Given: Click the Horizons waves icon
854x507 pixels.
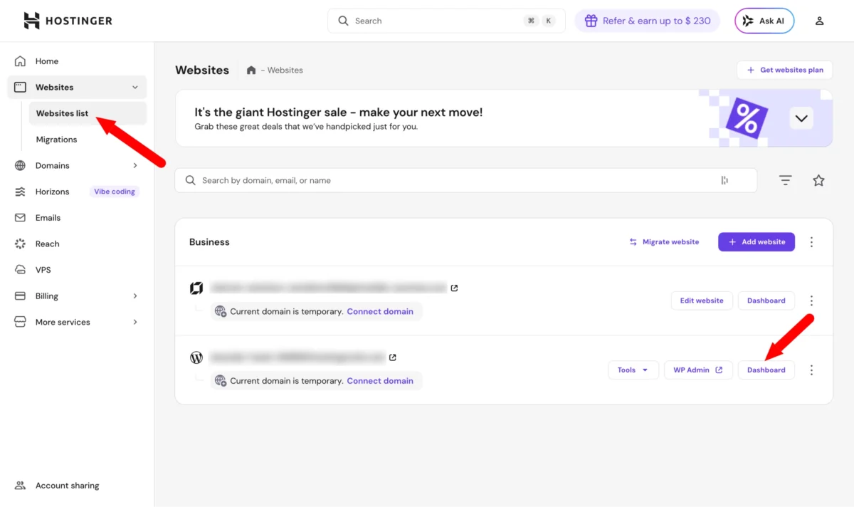Looking at the screenshot, I should pyautogui.click(x=20, y=192).
